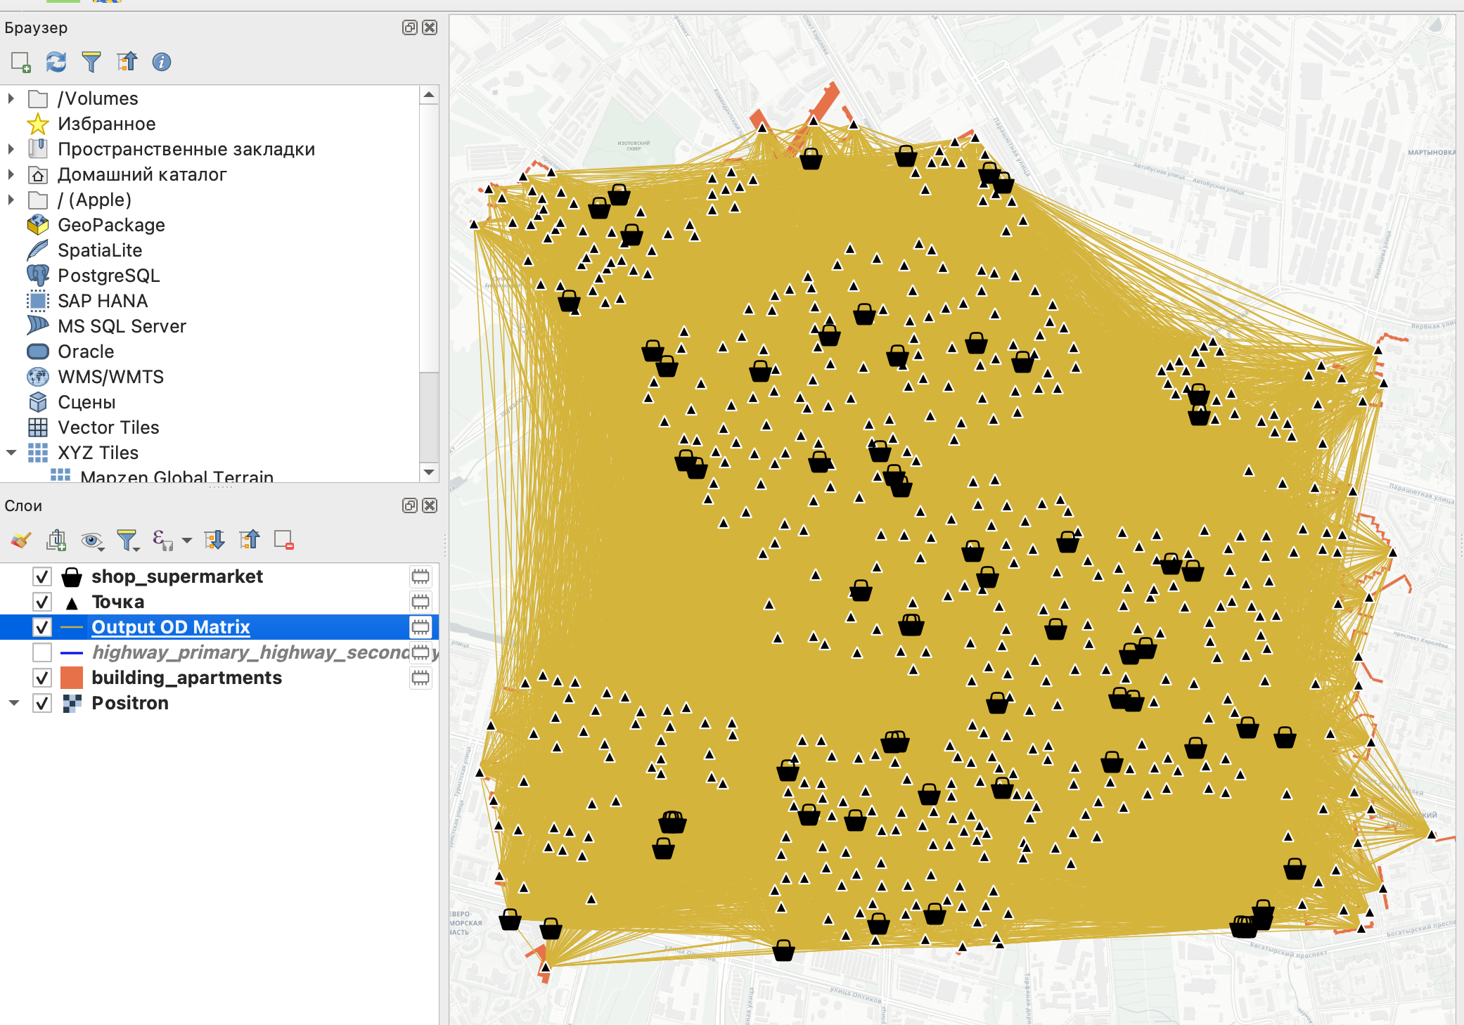This screenshot has width=1464, height=1025.
Task: Open Layer Styling brush icon
Action: [21, 540]
